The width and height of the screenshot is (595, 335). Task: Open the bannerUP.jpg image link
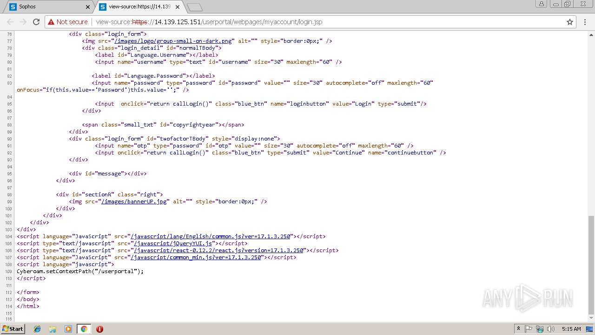[x=135, y=201]
